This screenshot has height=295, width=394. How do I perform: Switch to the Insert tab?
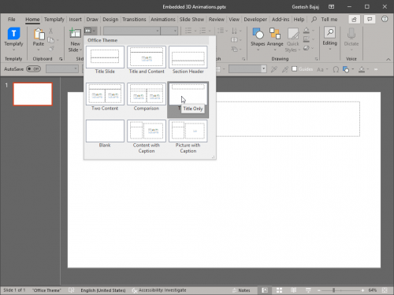(75, 20)
